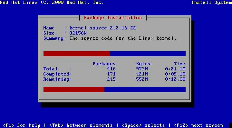The height and width of the screenshot is (128, 232).
Task: Click completed bytes value '421M'
Action: pos(142,74)
